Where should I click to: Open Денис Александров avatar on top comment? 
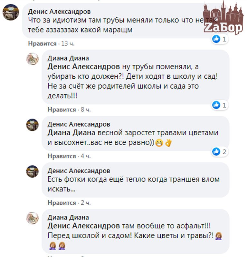tap(11, 12)
